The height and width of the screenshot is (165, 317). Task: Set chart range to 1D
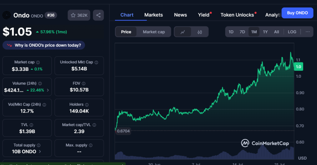click(231, 32)
